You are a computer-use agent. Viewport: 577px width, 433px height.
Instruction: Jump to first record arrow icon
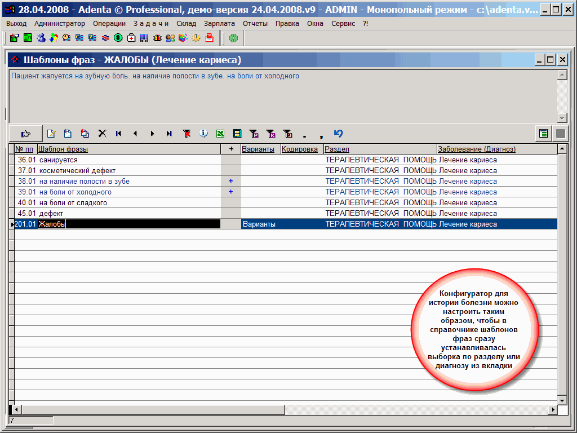(x=118, y=134)
